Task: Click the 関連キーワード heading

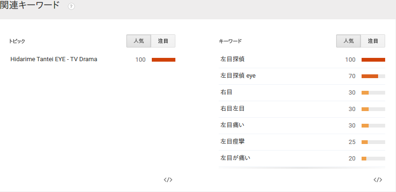Action: (30, 6)
